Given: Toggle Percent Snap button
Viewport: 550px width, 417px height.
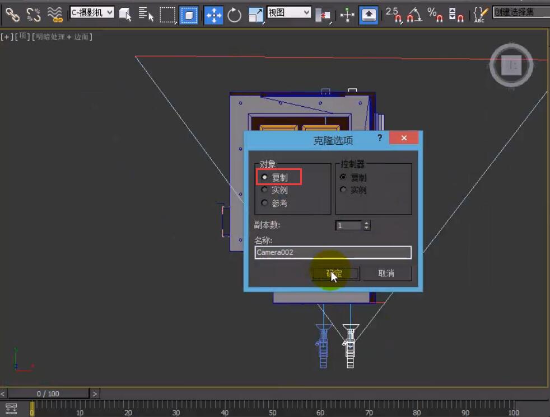Looking at the screenshot, I should (435, 15).
